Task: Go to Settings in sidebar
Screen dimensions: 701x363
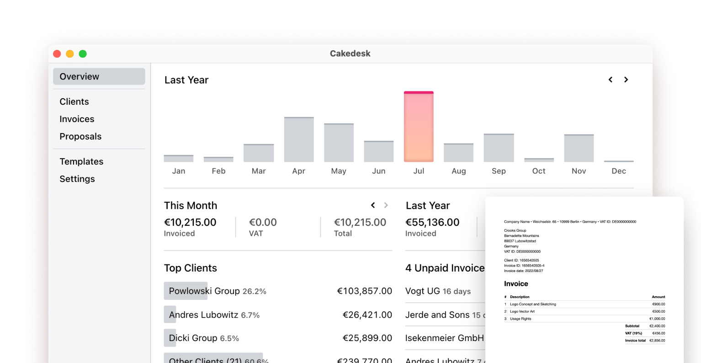Action: (x=77, y=179)
